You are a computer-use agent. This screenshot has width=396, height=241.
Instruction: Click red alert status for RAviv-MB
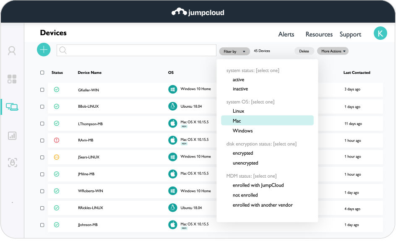tap(57, 140)
